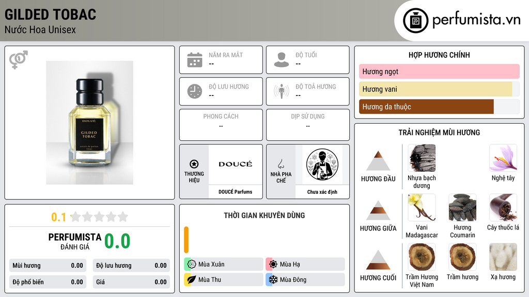The height and width of the screenshot is (297, 529).
Task: Click the GILDED TOBAC title
Action: point(50,14)
